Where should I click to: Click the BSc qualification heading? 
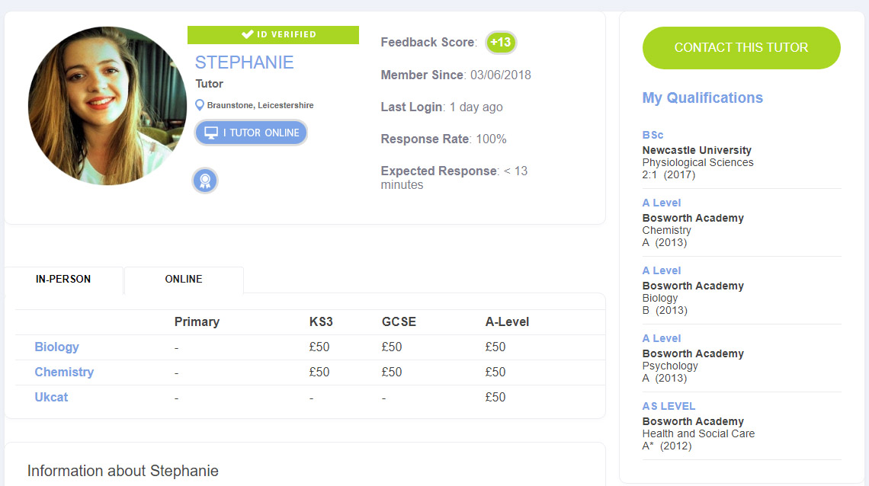653,136
